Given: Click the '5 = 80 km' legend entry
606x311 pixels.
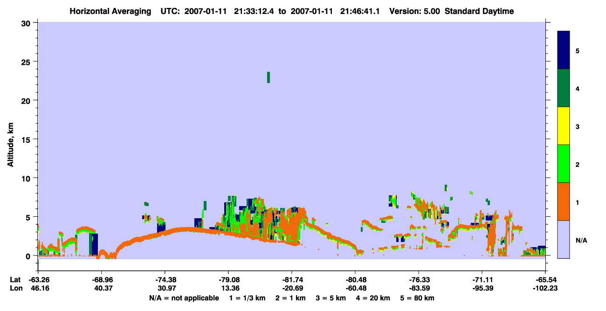Looking at the screenshot, I should [x=418, y=298].
